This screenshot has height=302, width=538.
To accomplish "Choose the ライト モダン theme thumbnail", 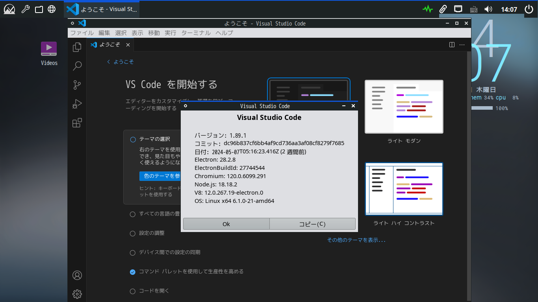I will [x=404, y=107].
